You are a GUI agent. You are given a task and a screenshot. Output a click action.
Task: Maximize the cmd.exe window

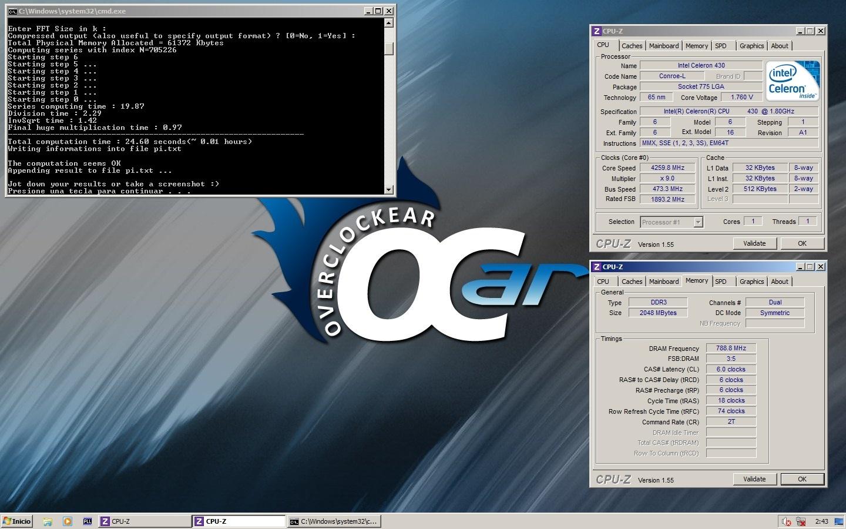(378, 11)
